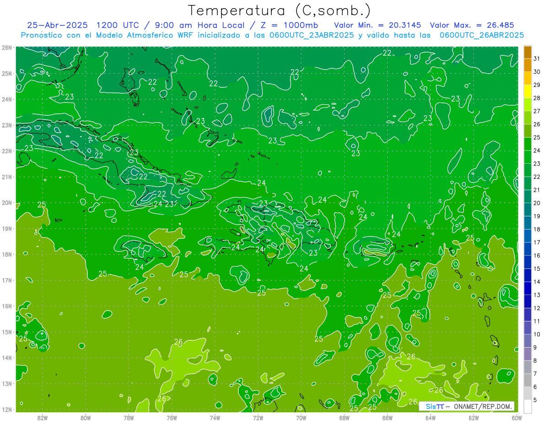
Task: Click the '12N' latitude label
Action: coord(7,409)
